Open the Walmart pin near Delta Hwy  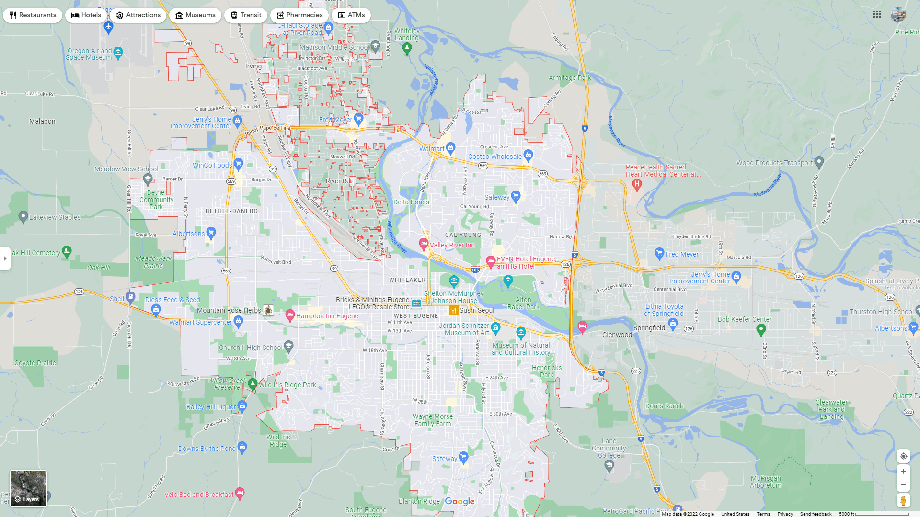tap(450, 147)
